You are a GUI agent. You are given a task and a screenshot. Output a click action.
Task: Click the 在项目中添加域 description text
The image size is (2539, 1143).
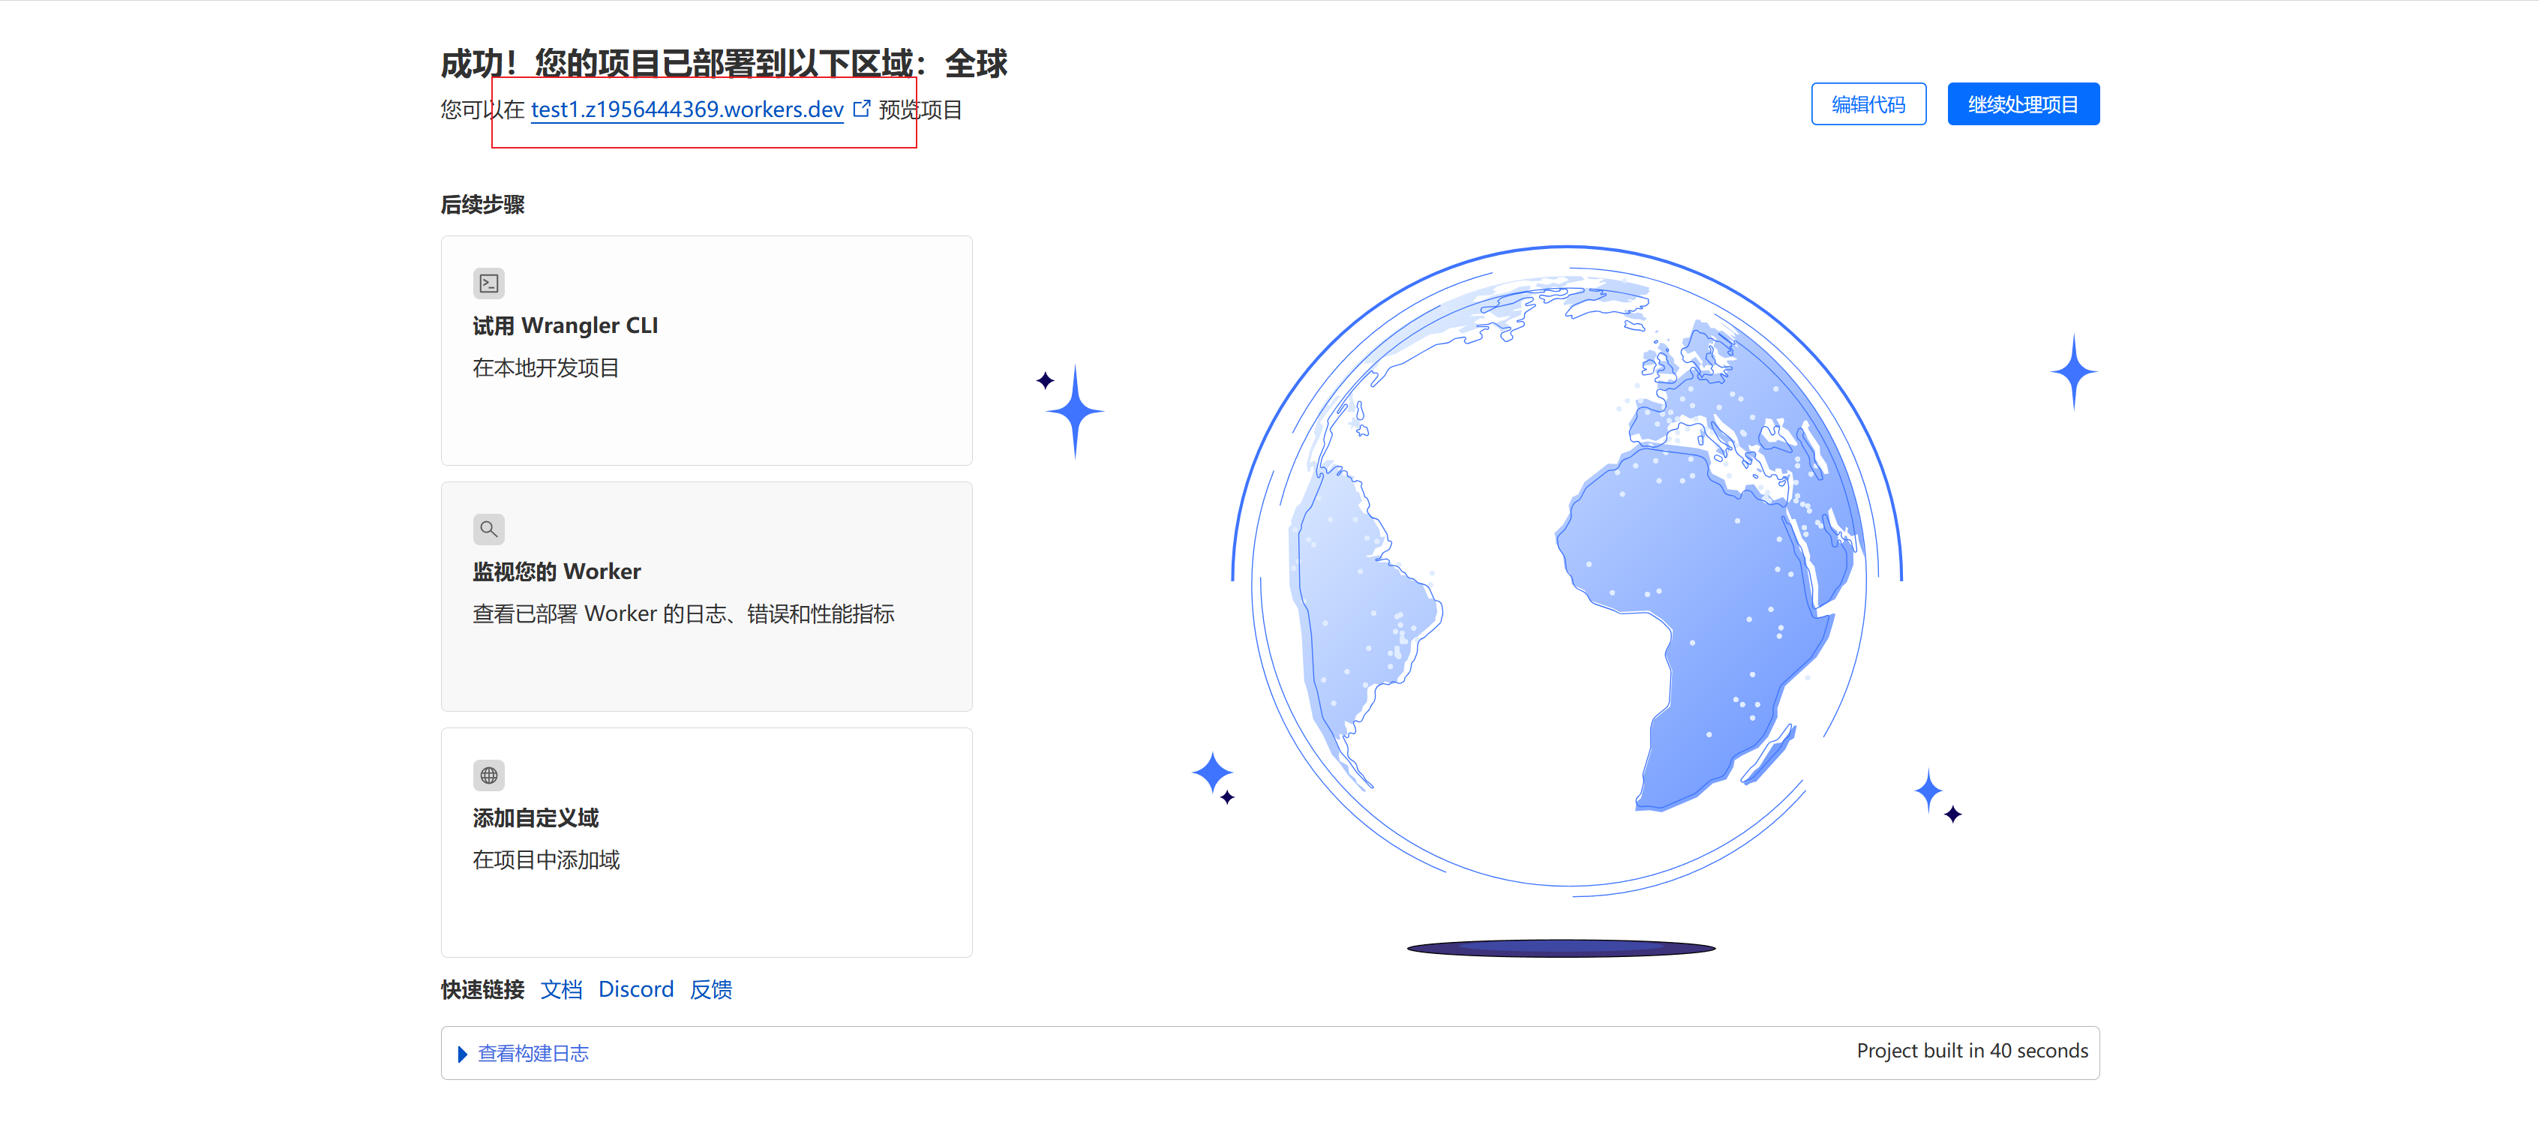click(546, 860)
